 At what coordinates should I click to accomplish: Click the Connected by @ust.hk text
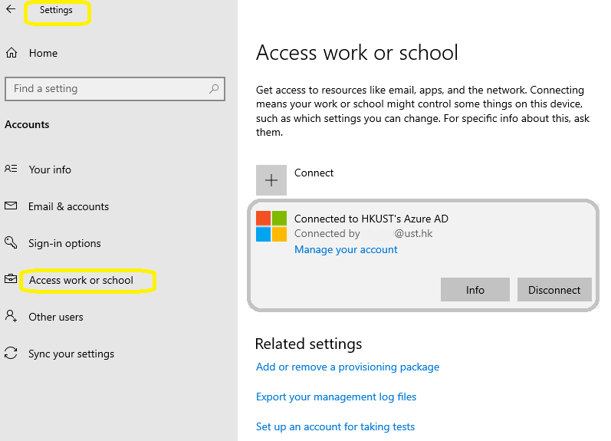363,234
